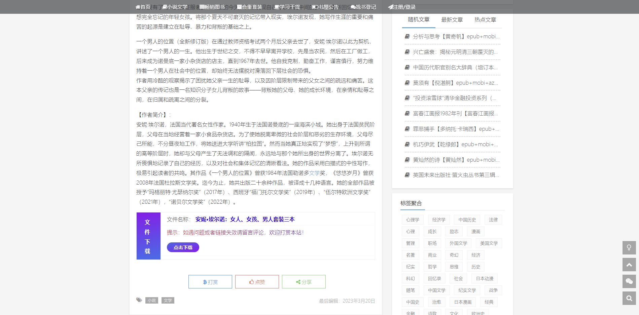Switch to the 最新文章 tab

pyautogui.click(x=452, y=19)
